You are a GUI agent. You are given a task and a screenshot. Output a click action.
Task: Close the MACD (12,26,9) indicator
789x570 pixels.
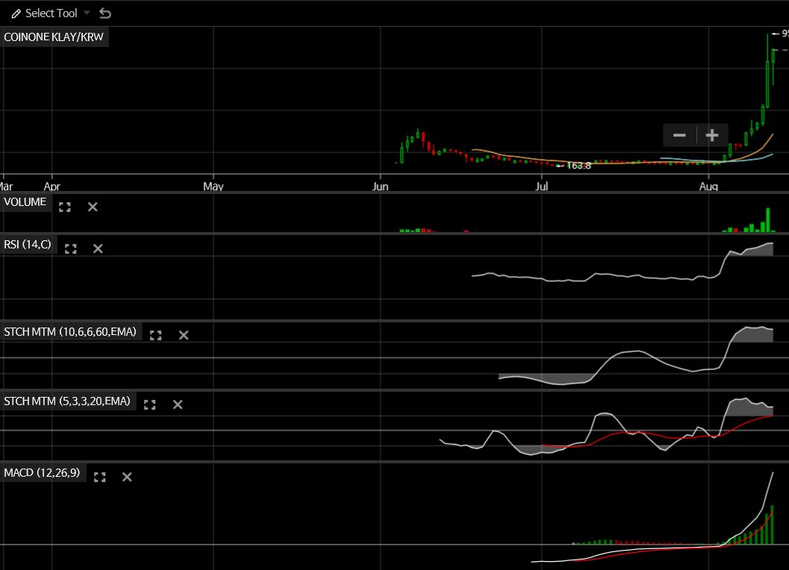[x=127, y=477]
